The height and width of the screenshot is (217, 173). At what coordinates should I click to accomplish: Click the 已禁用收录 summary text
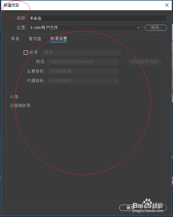(x=20, y=105)
